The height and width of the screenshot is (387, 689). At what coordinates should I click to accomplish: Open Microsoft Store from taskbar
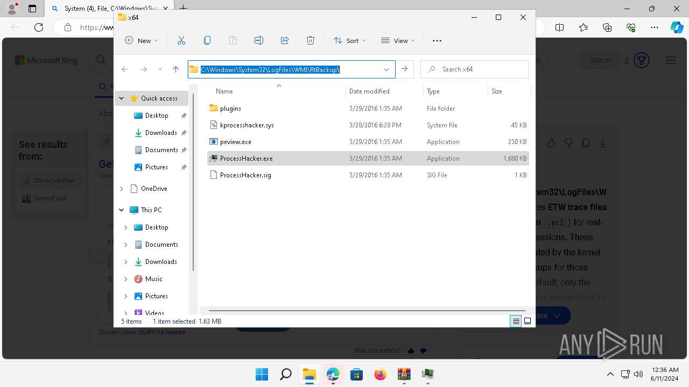[356, 374]
